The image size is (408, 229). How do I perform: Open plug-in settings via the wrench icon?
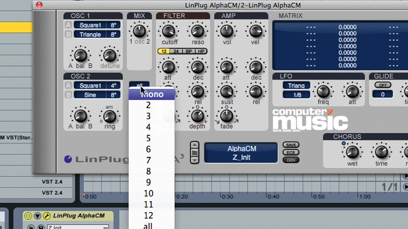coord(47,216)
